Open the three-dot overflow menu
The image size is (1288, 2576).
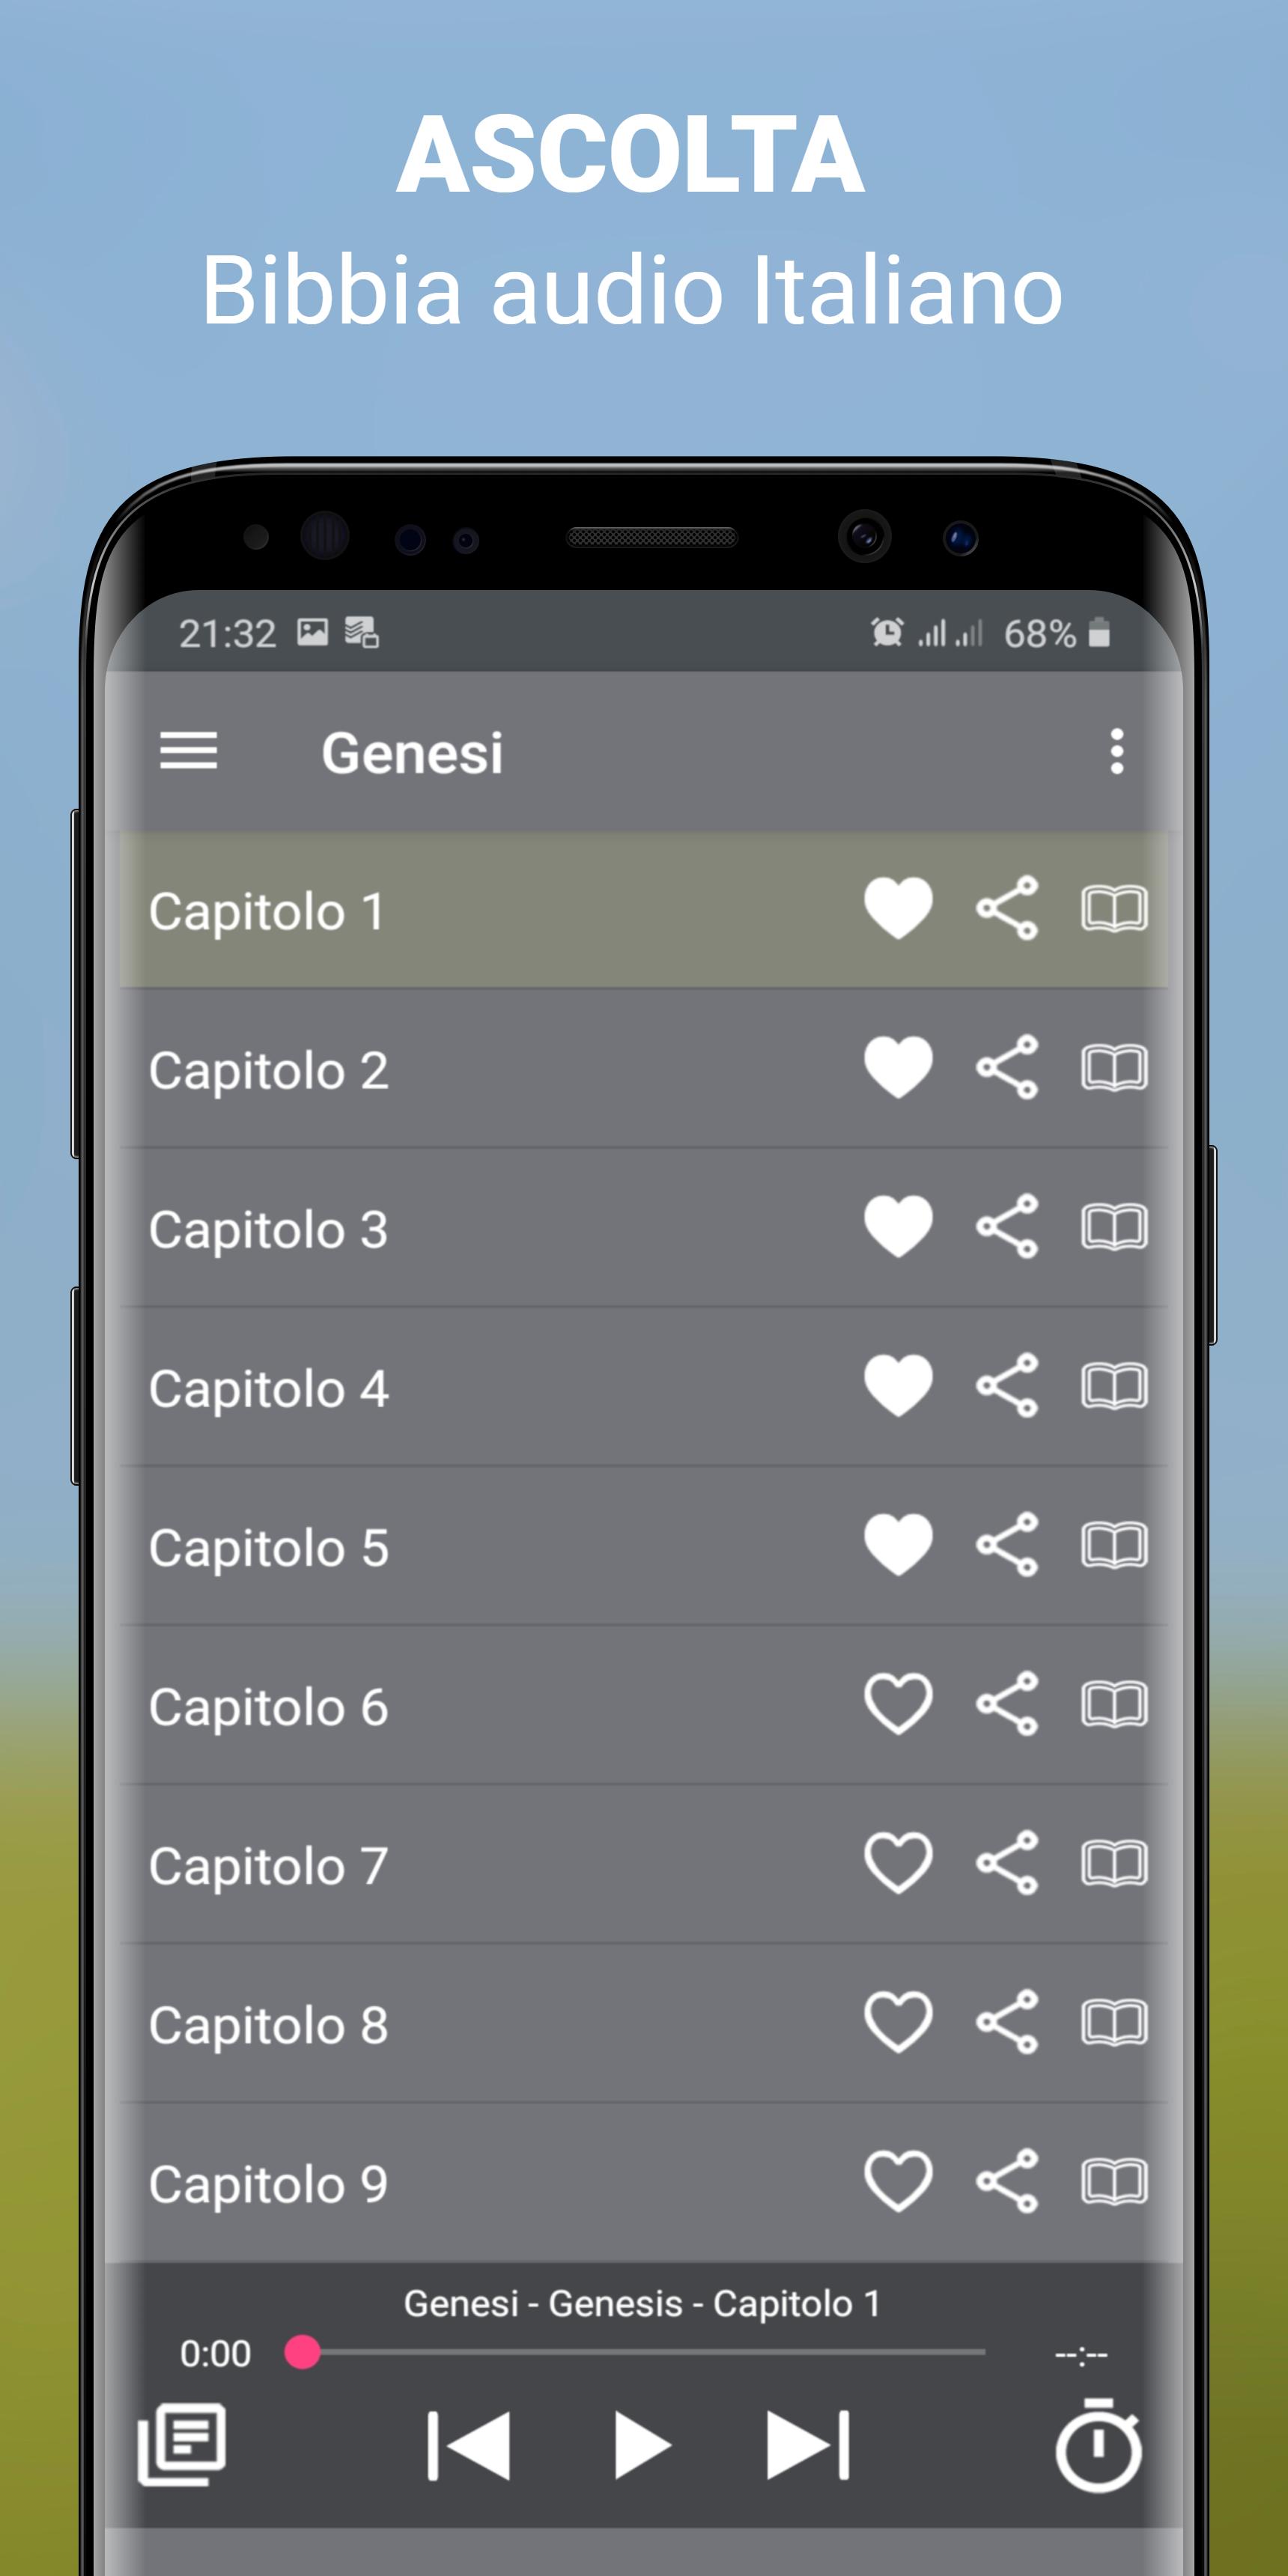[1116, 751]
